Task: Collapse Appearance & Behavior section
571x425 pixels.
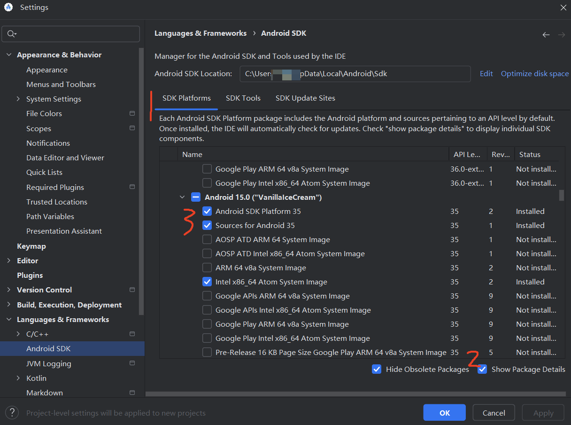Action: point(9,55)
